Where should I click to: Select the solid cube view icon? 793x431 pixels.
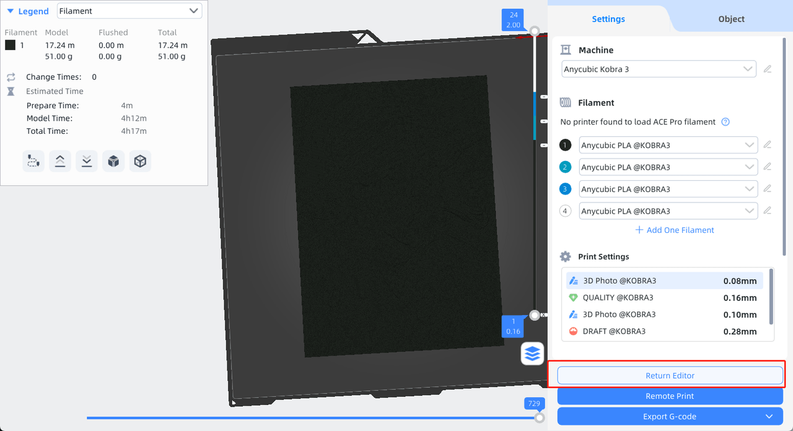pos(113,160)
